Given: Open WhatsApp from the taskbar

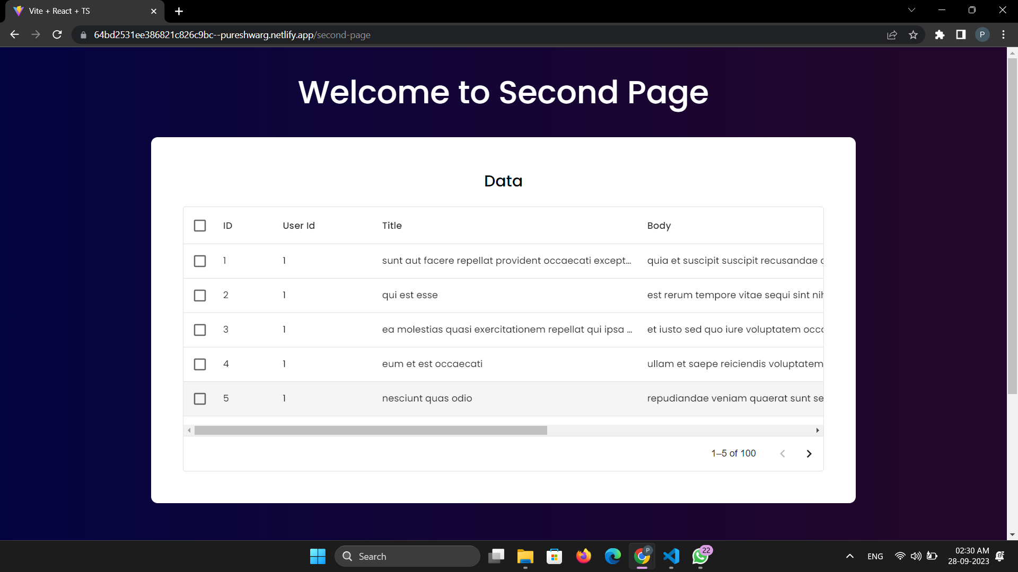Looking at the screenshot, I should [700, 557].
